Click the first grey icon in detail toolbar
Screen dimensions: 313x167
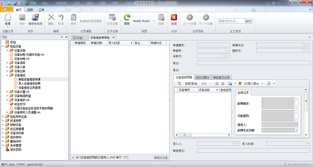pos(179,83)
